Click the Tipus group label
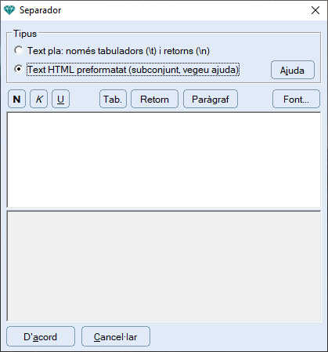Image resolution: width=328 pixels, height=352 pixels. click(25, 34)
